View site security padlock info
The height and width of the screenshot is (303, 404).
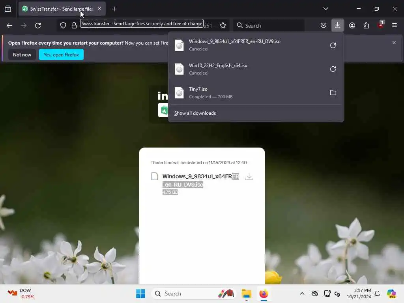pyautogui.click(x=74, y=25)
